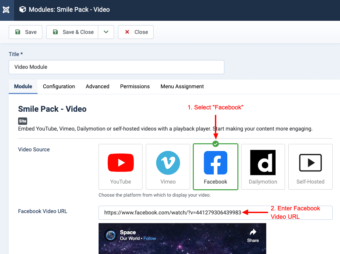Click the Close button
This screenshot has width=340, height=254.
pos(136,32)
